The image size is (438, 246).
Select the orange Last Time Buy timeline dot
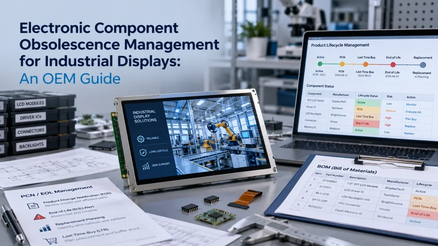(x=365, y=64)
